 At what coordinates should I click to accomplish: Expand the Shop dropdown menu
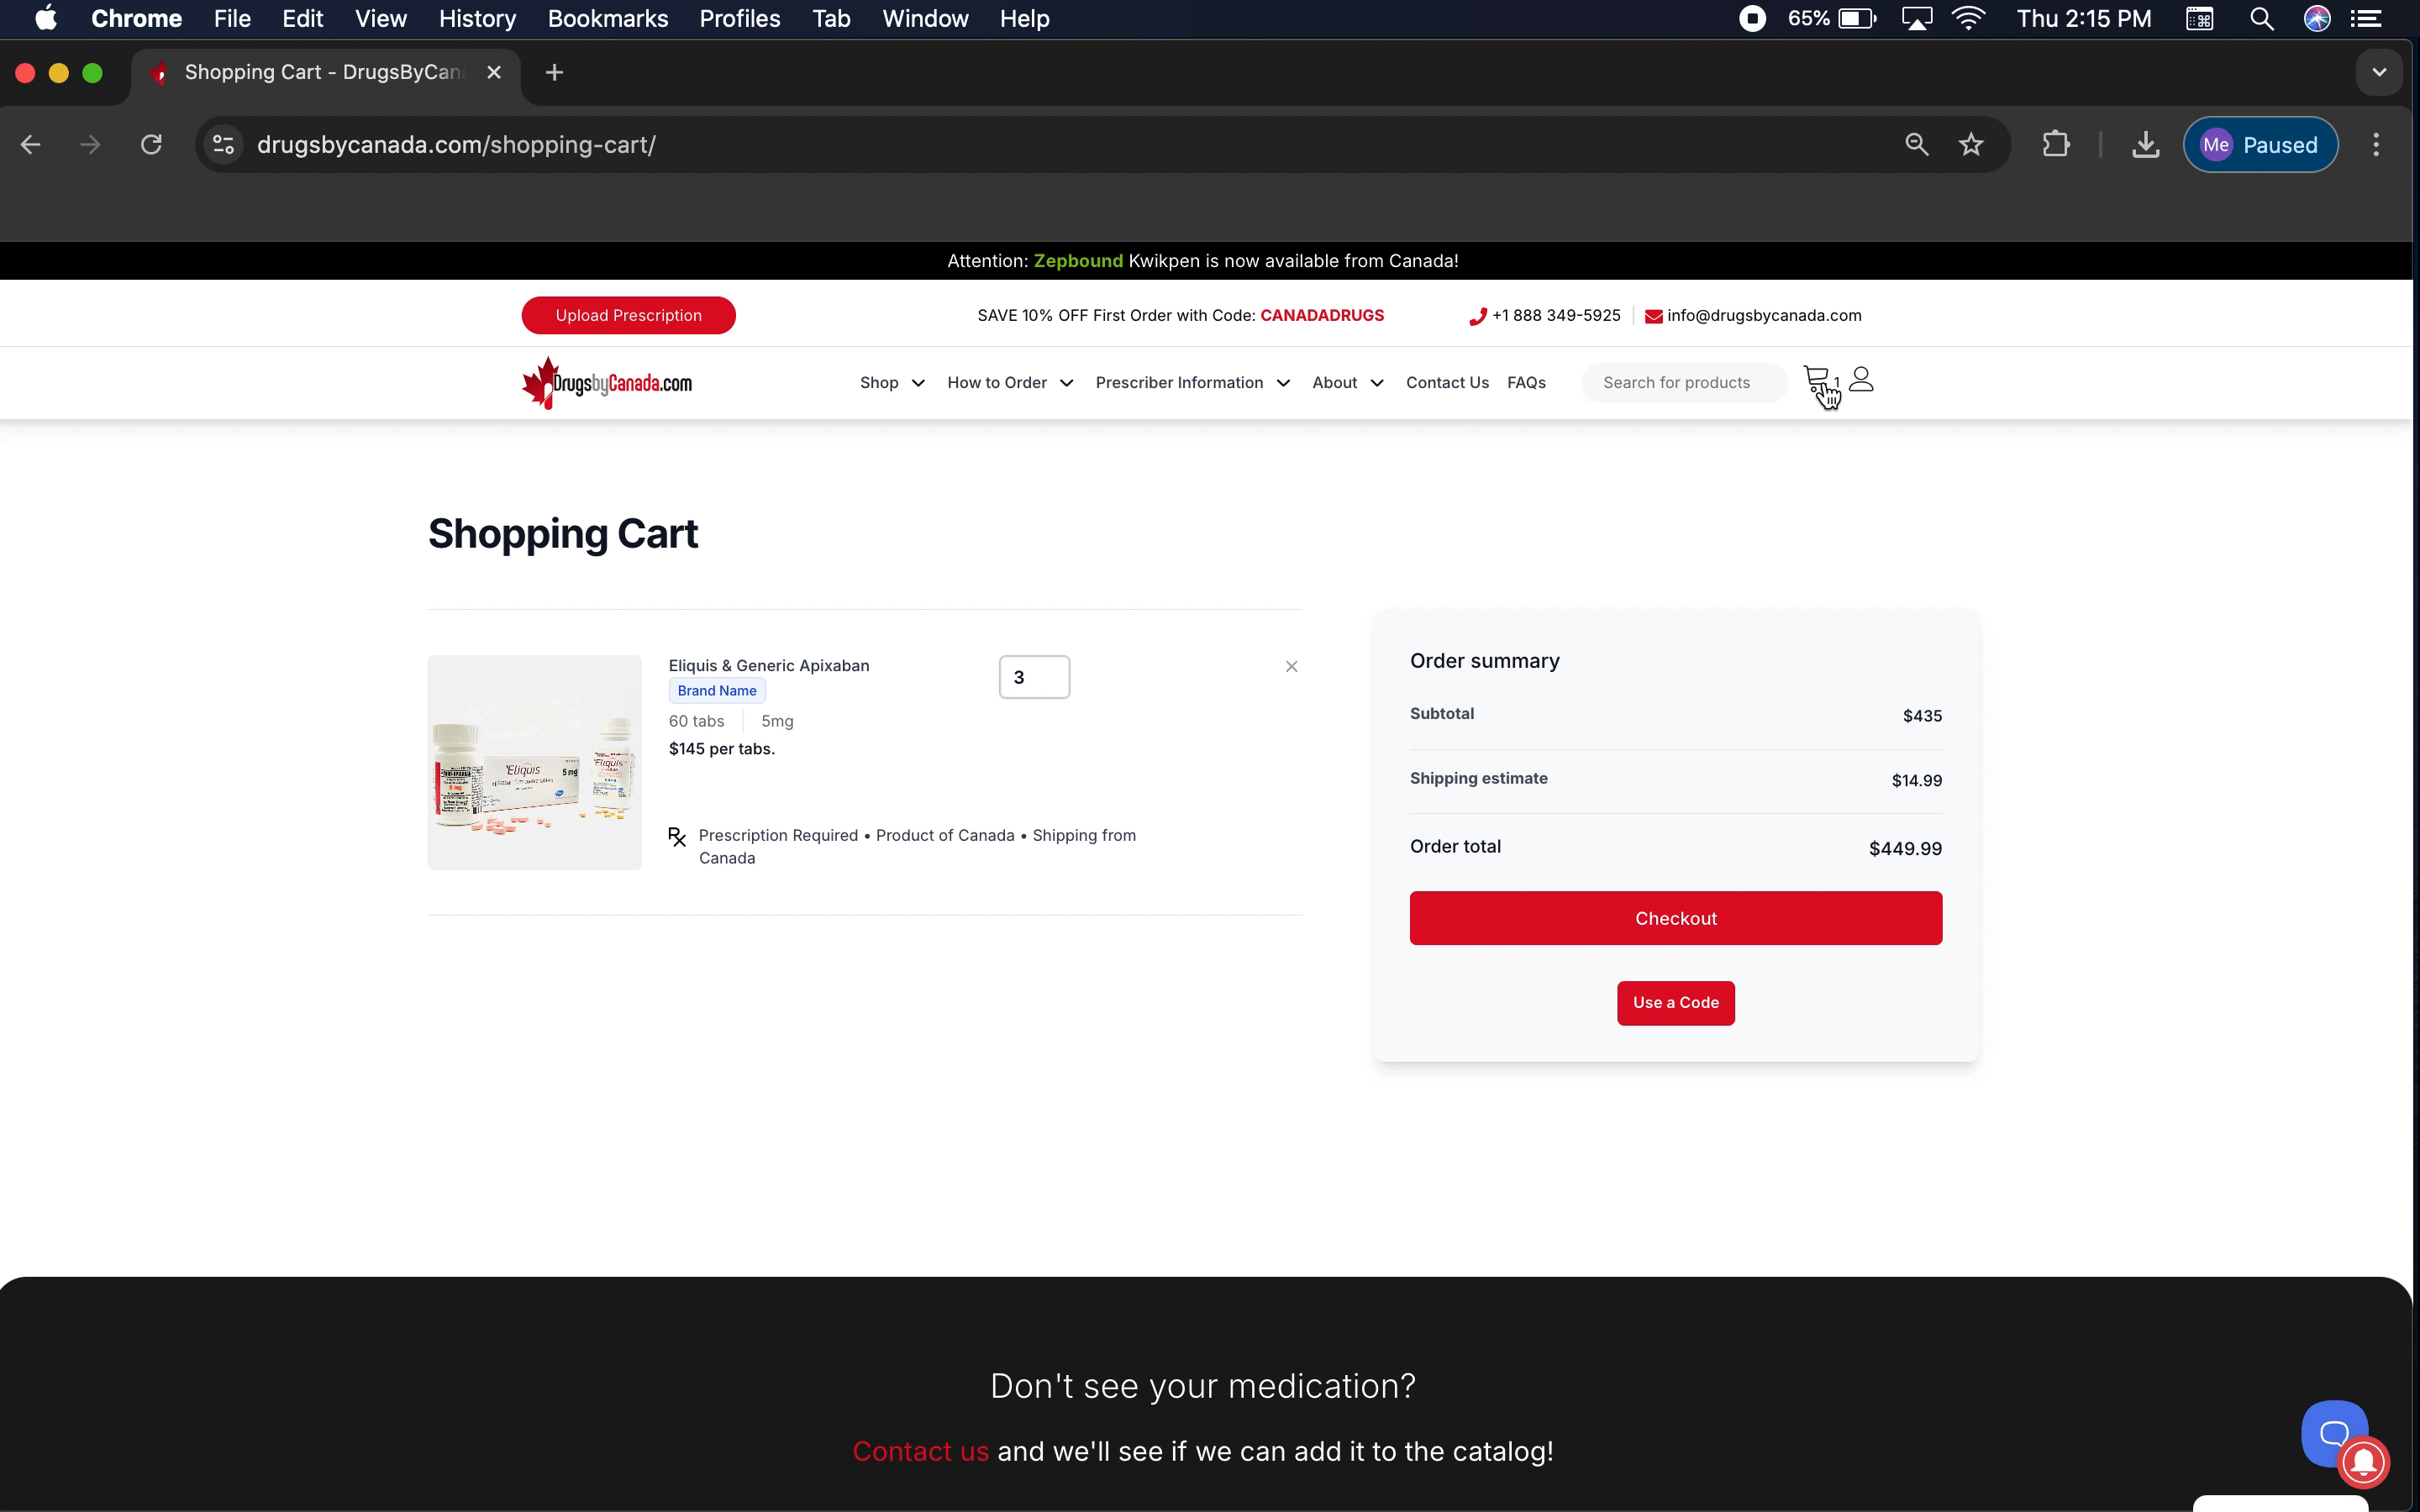tap(892, 383)
